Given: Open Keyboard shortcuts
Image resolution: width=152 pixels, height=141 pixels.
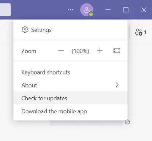Looking at the screenshot, I should pyautogui.click(x=70, y=72).
